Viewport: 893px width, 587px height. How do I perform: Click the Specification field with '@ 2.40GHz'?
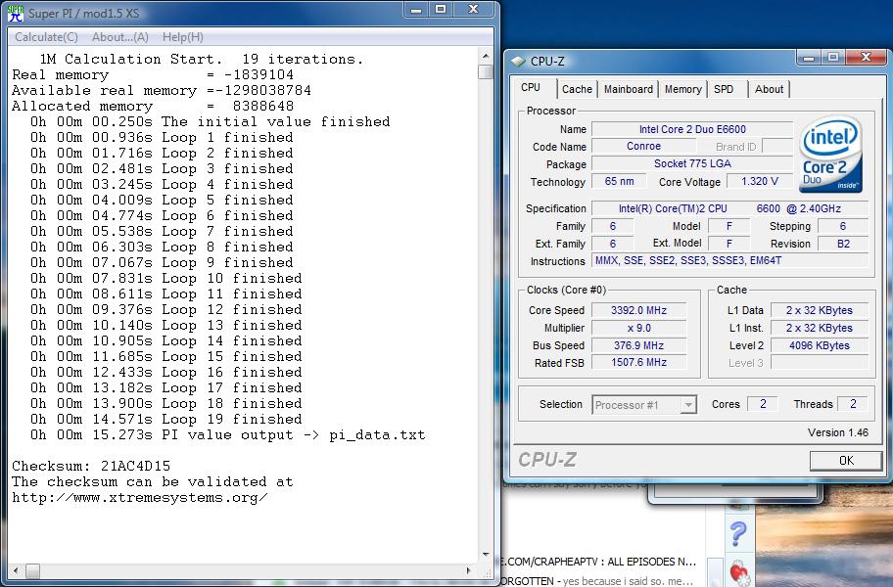click(x=729, y=208)
